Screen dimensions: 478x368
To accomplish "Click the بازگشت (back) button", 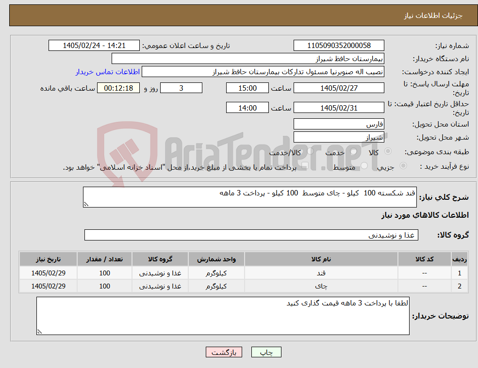I will tap(224, 352).
